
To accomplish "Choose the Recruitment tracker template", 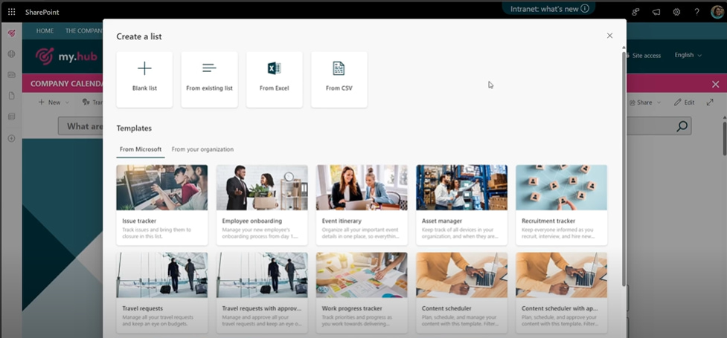I will coord(561,204).
